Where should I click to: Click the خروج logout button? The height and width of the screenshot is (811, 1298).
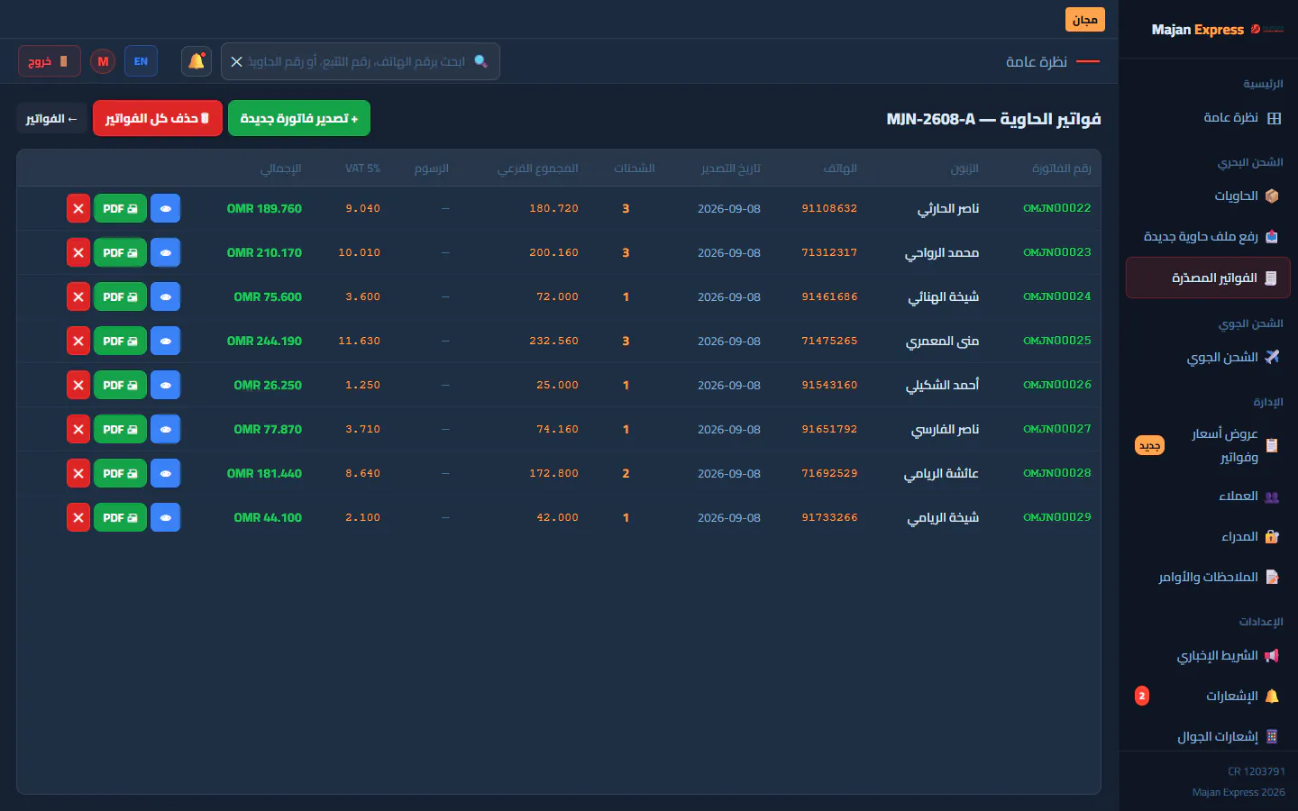click(x=50, y=61)
